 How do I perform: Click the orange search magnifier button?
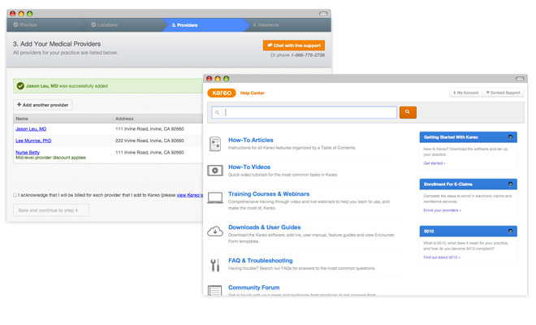click(x=408, y=112)
